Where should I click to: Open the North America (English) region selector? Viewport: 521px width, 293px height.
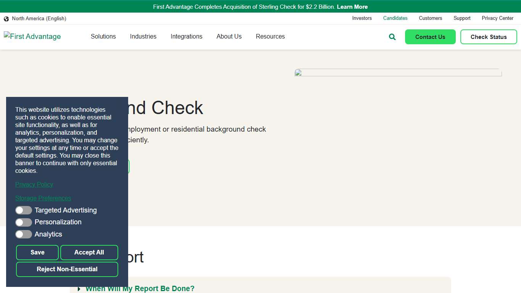(39, 18)
